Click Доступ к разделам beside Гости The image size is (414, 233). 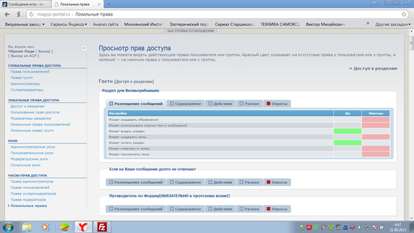(x=134, y=82)
